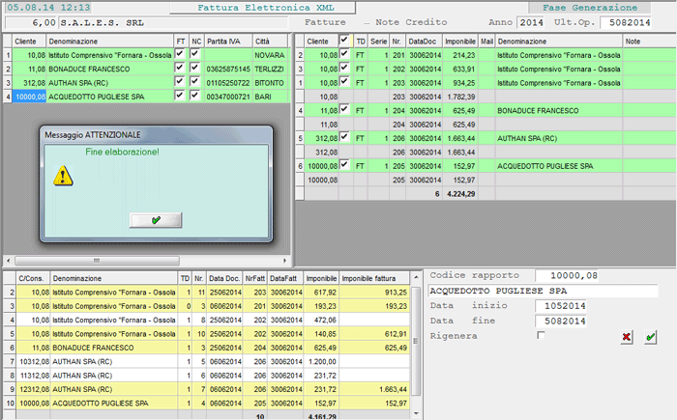Confirm the message dialog with green checkmark

pyautogui.click(x=156, y=220)
